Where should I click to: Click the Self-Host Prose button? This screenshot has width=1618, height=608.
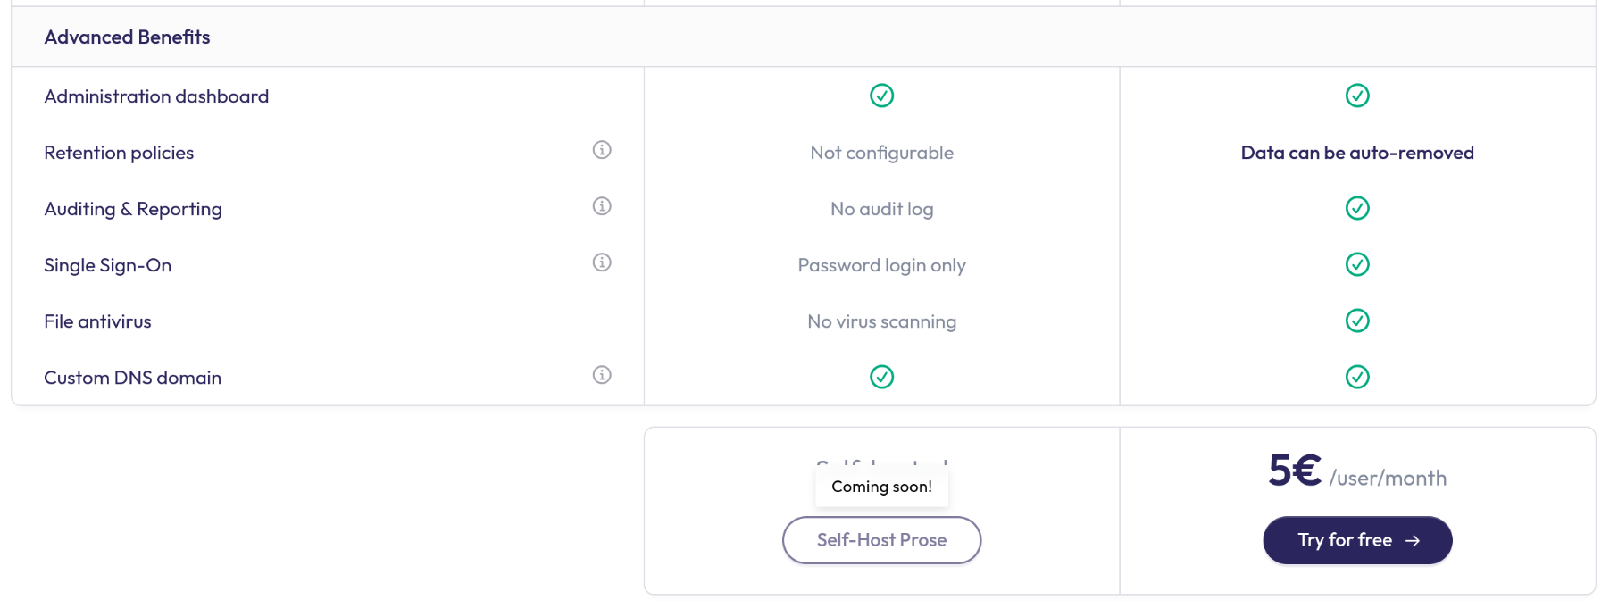click(881, 540)
